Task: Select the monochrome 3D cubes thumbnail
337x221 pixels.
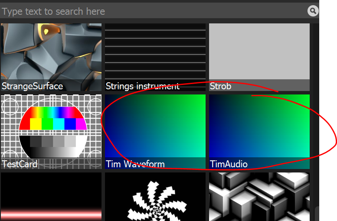Action: coord(259,197)
